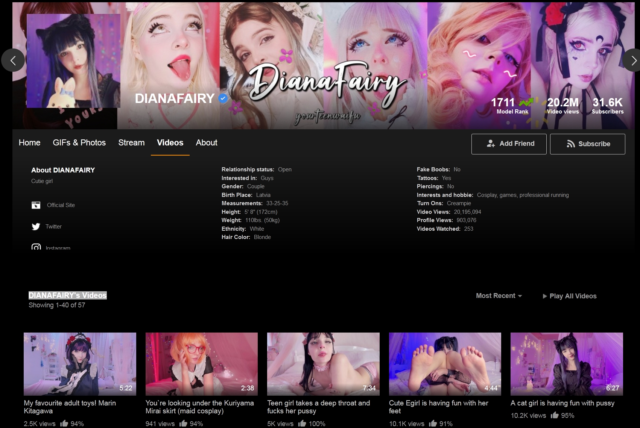The width and height of the screenshot is (640, 428).
Task: Go to the Stream tab
Action: pyautogui.click(x=131, y=143)
